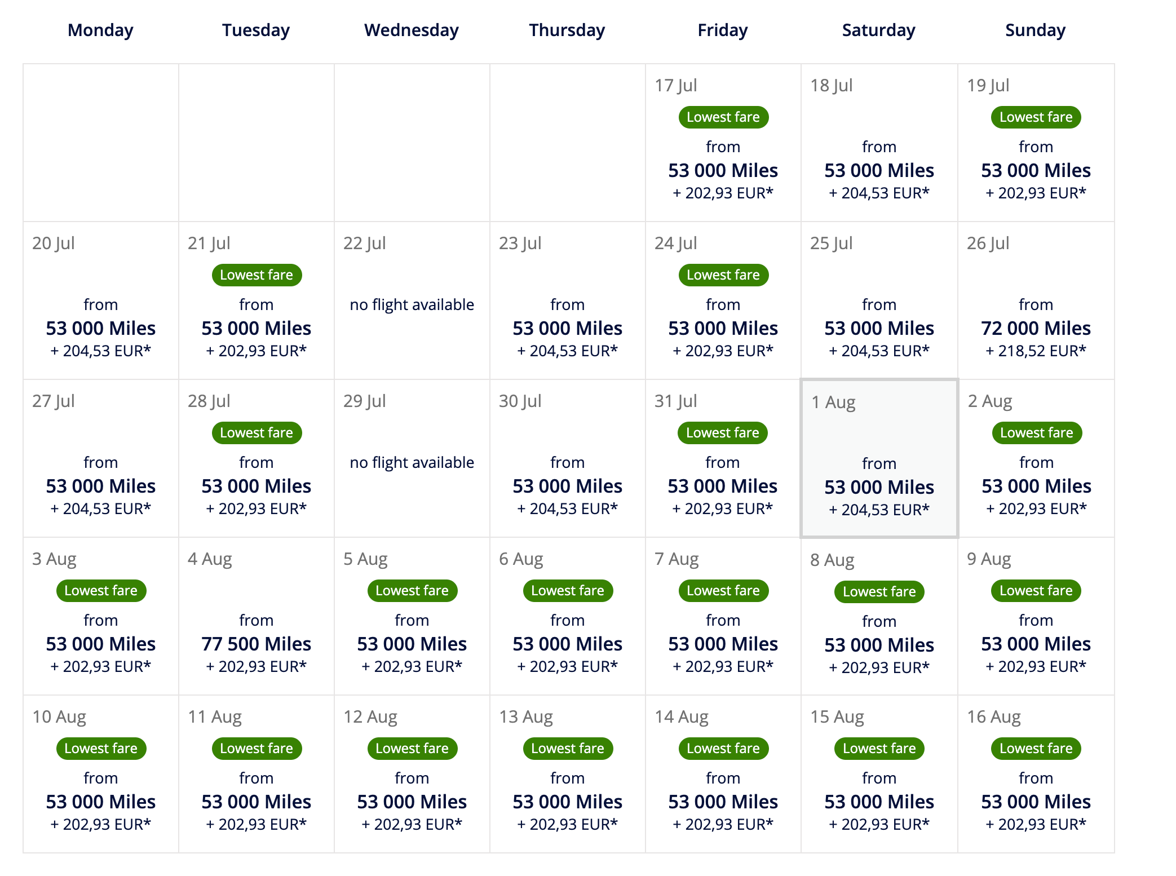This screenshot has width=1176, height=876.
Task: Select the 16 Aug Sunday fare cell
Action: click(1036, 775)
